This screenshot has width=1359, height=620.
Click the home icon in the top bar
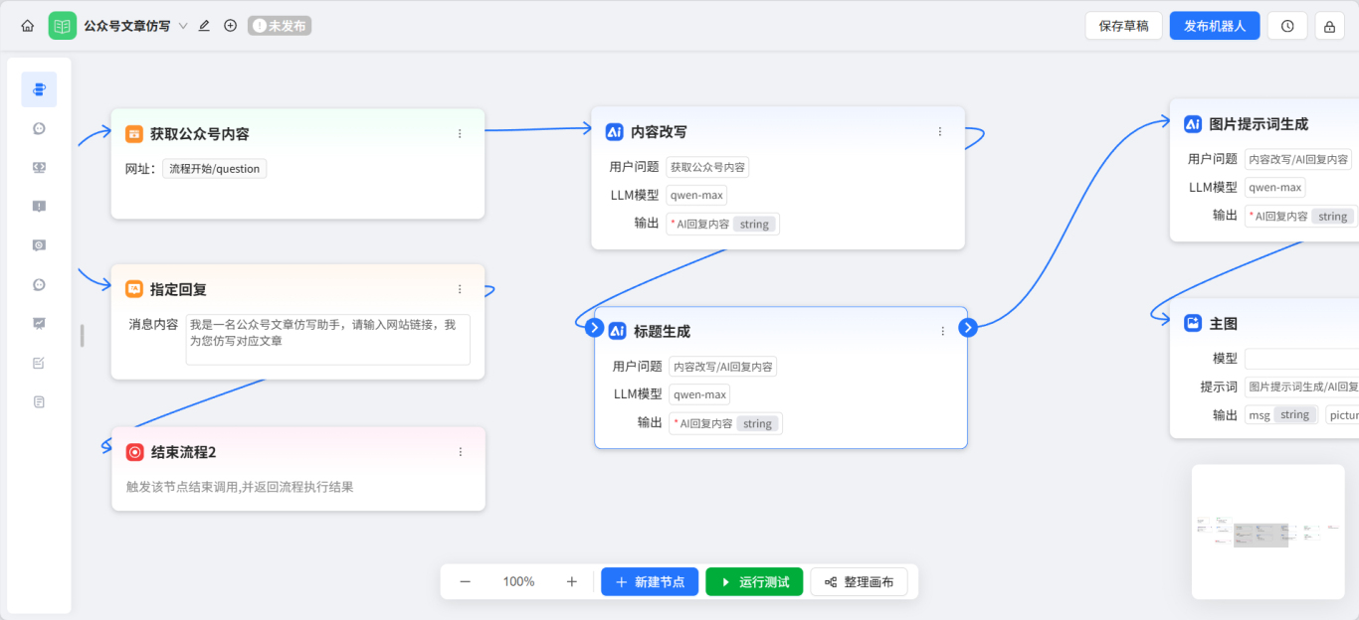(27, 25)
